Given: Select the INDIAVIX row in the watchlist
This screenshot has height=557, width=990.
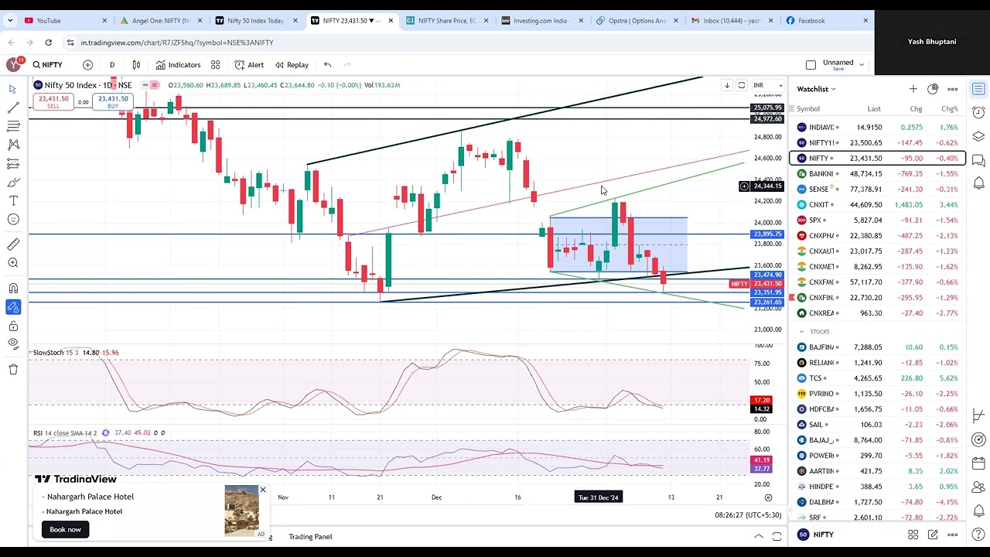Looking at the screenshot, I should pyautogui.click(x=877, y=128).
